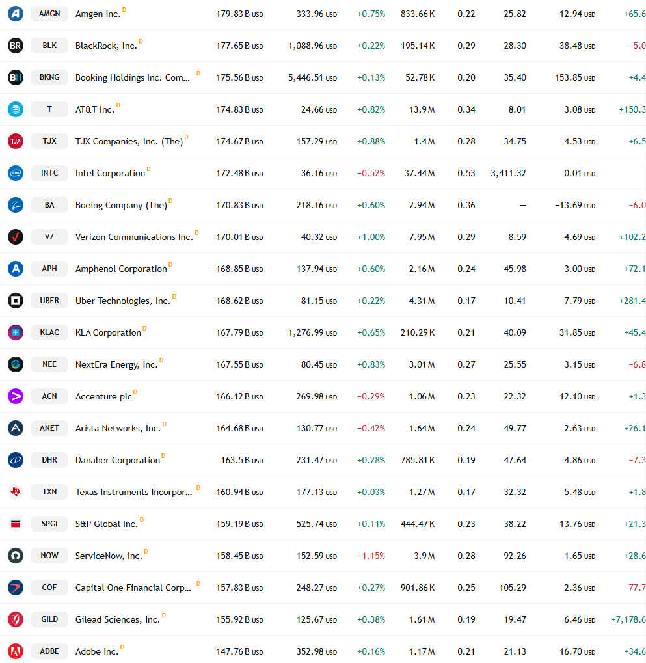Click the KLA Corporation logo icon
This screenshot has width=646, height=663.
pos(16,332)
